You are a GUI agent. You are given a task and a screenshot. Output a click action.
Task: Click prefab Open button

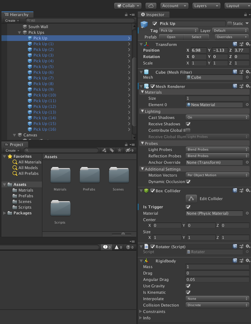[x=171, y=37]
